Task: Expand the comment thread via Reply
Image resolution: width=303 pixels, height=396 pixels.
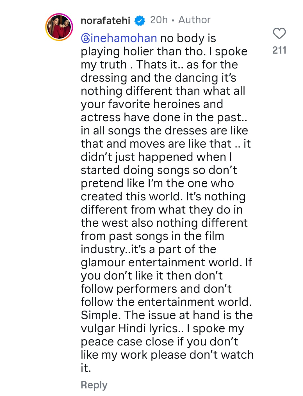Action: (94, 385)
